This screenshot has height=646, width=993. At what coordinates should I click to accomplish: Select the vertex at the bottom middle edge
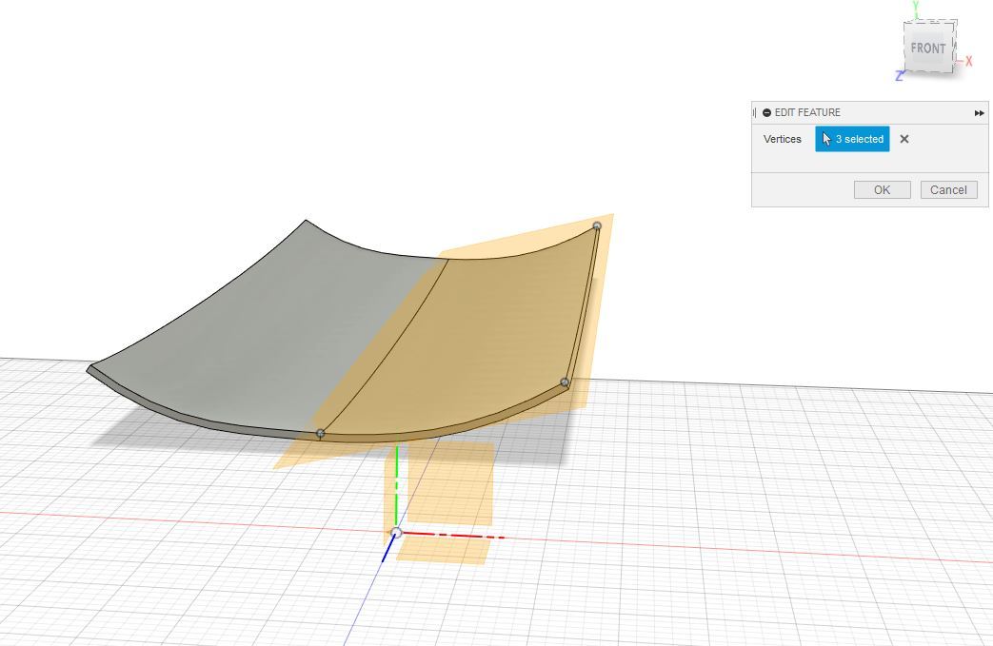[x=321, y=434]
